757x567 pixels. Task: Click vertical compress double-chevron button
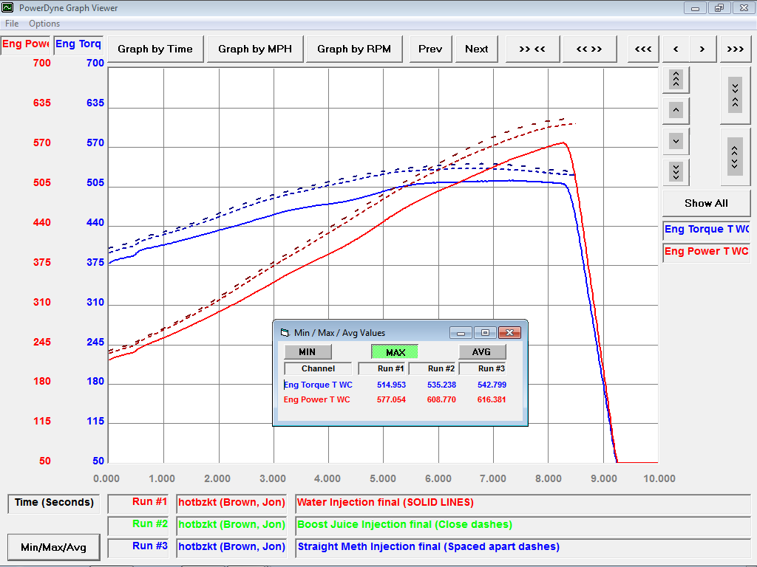pos(735,95)
